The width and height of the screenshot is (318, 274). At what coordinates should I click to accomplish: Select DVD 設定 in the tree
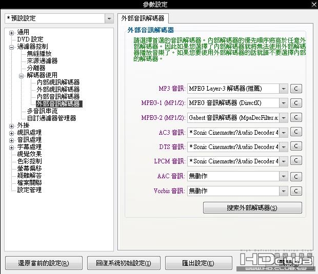click(x=30, y=39)
